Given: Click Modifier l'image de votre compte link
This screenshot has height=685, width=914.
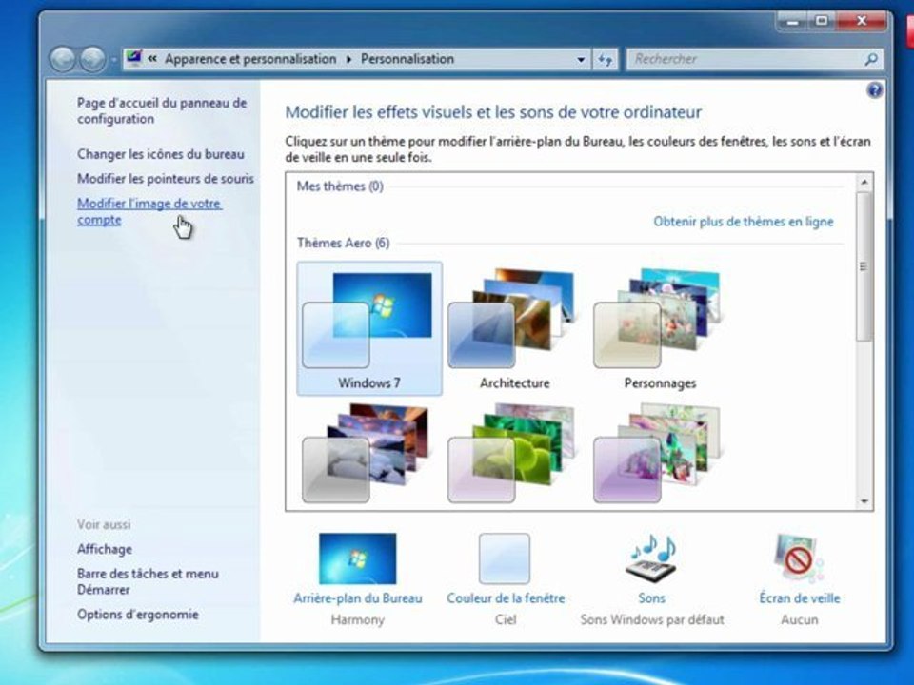Looking at the screenshot, I should 149,211.
